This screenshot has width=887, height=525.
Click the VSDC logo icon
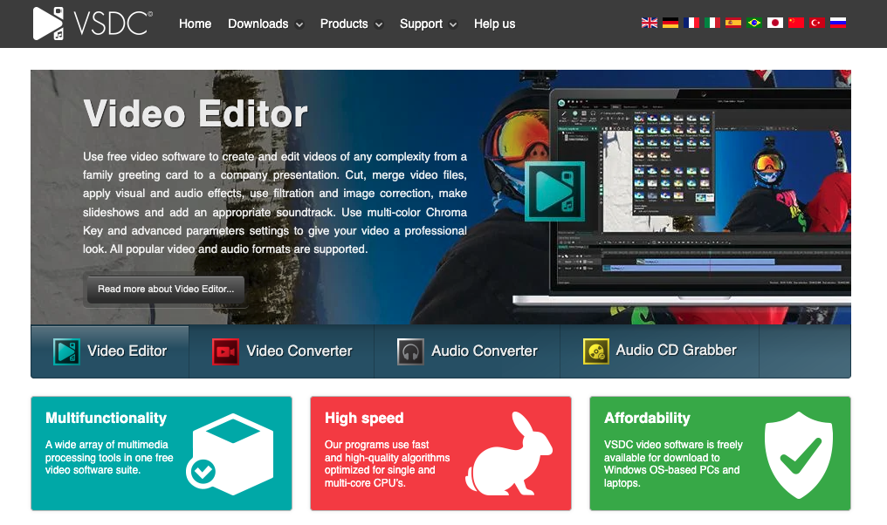point(48,24)
